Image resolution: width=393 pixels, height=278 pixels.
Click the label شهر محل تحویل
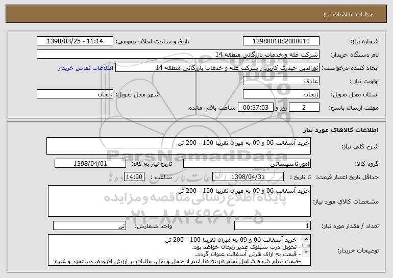[x=137, y=95]
